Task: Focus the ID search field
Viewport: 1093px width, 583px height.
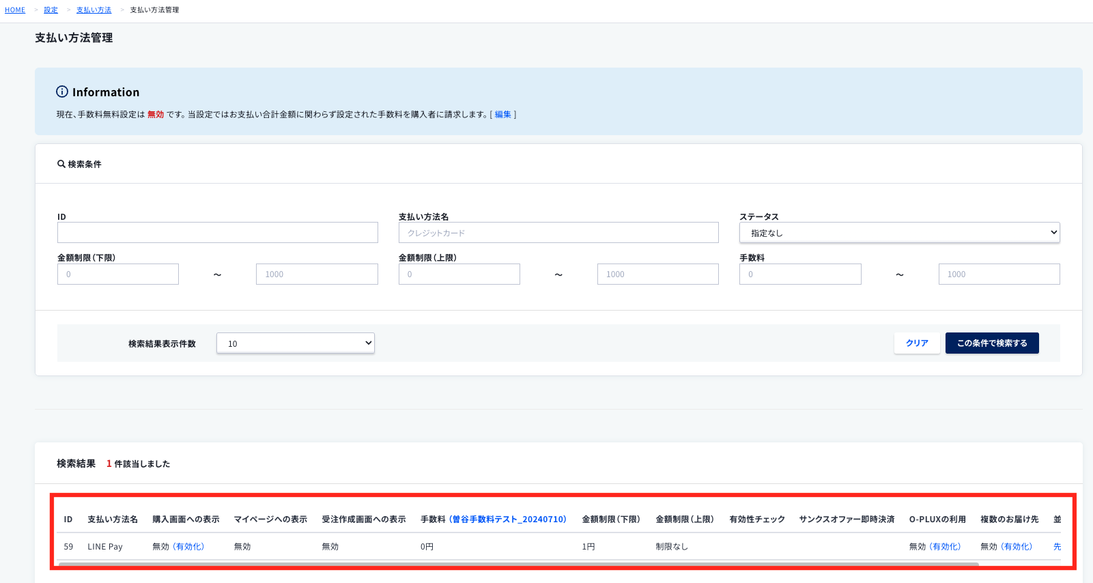Action: coord(218,233)
